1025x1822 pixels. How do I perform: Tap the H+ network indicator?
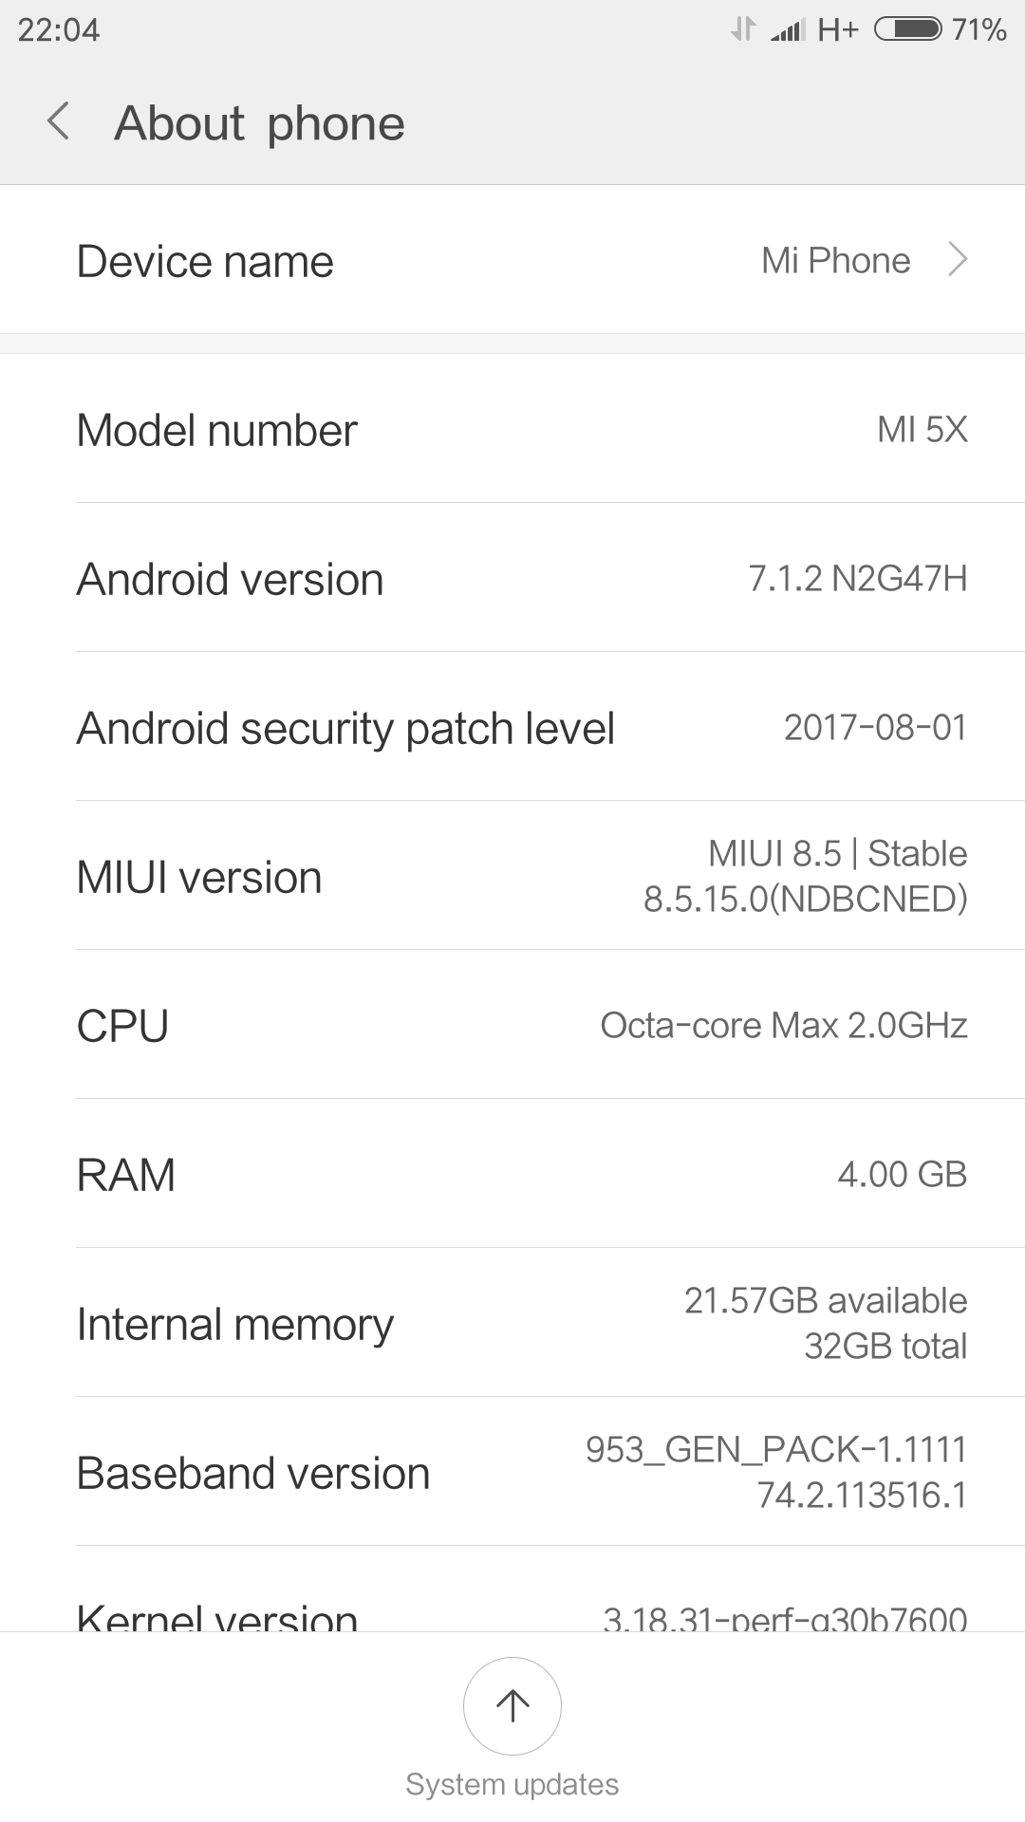838,30
